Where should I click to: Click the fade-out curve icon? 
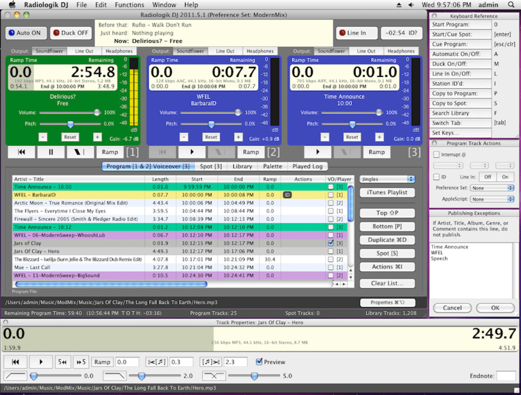pyautogui.click(x=114, y=376)
